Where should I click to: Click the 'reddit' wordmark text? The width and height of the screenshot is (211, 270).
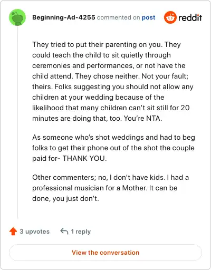pos(190,17)
